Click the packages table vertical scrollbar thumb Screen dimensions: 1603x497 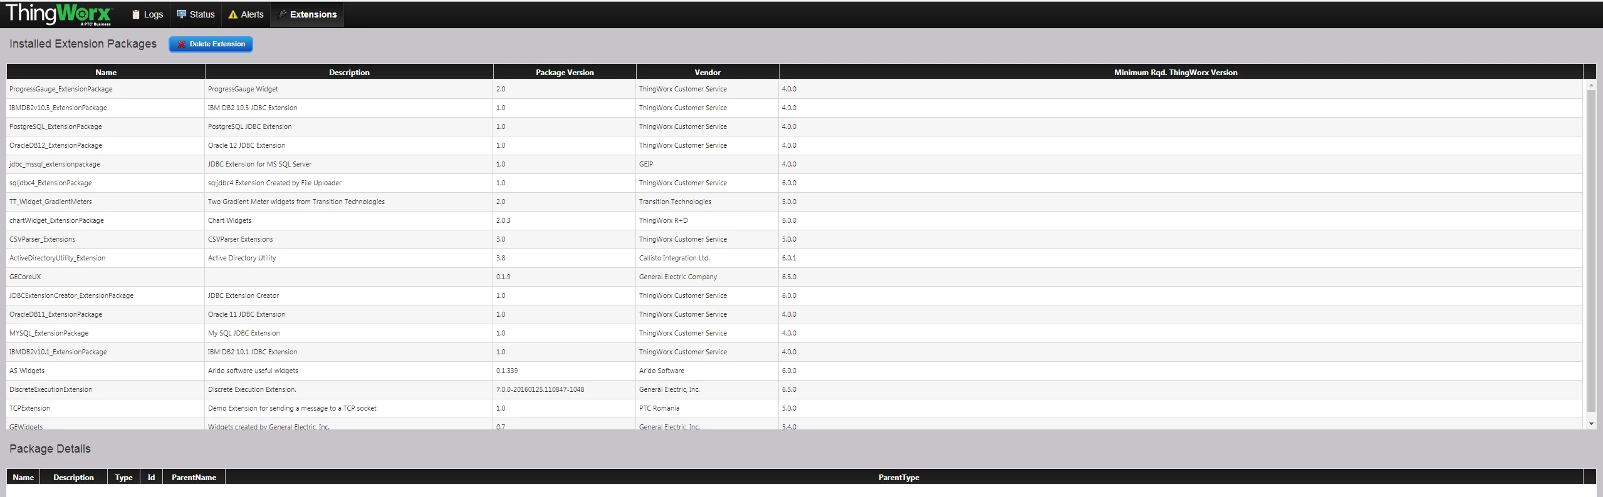point(1591,250)
